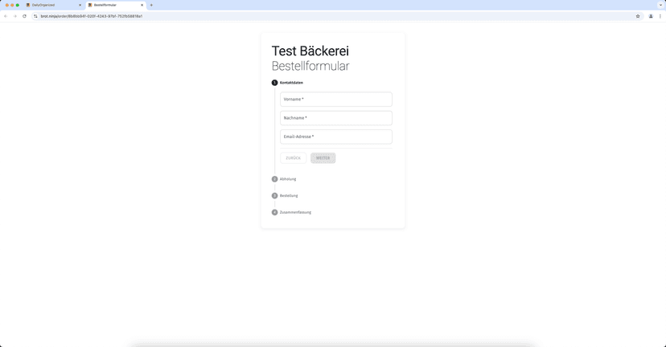
Task: Switch to the DailyOrganized browser tab
Action: 54,5
